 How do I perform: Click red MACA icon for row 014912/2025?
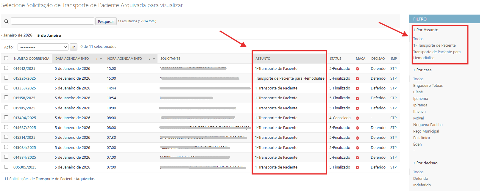357,69
